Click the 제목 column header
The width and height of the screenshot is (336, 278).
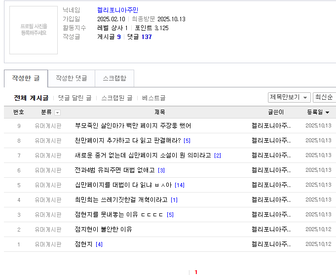pos(160,112)
